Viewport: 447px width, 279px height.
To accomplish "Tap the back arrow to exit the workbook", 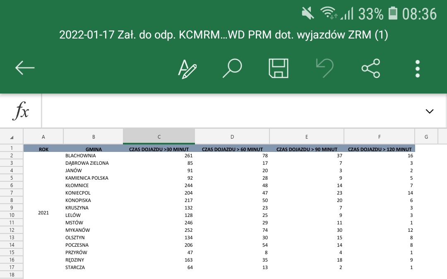I will 25,67.
